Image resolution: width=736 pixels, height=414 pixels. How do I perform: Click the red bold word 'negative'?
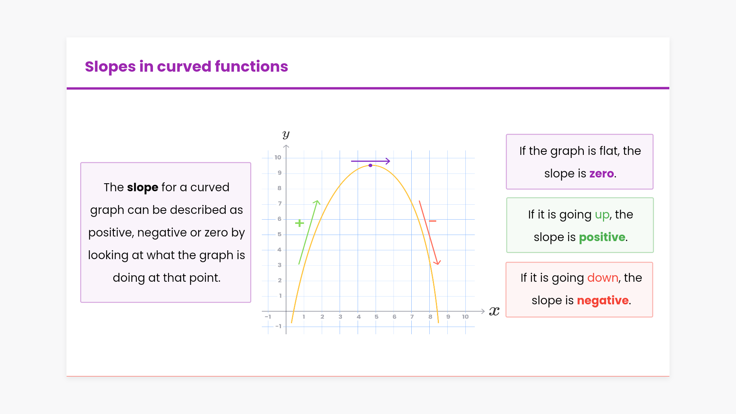pos(603,301)
